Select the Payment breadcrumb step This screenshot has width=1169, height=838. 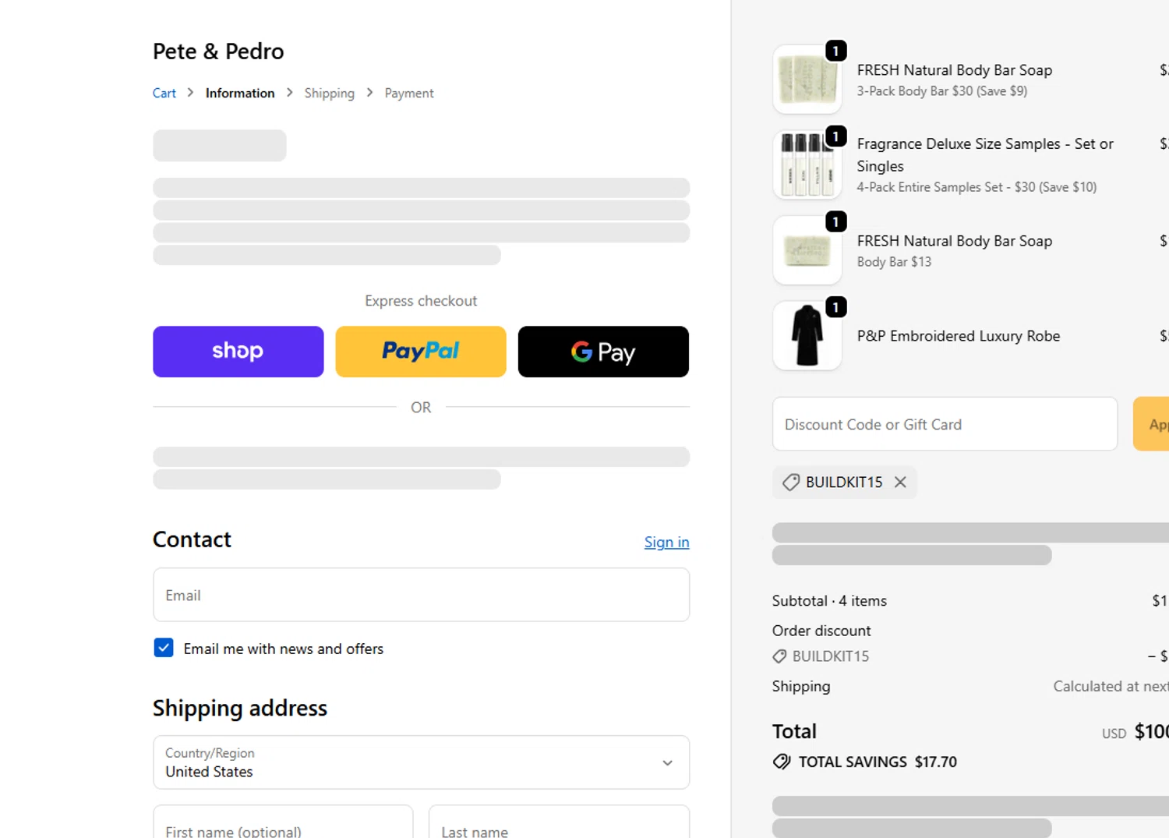(409, 93)
